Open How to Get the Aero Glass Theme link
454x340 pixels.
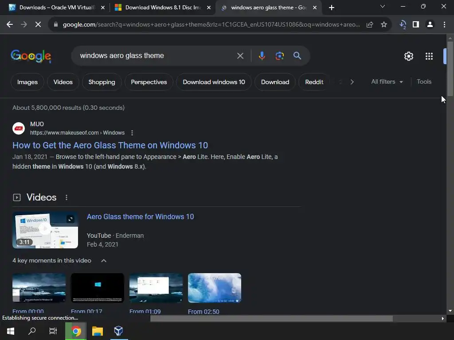(x=110, y=145)
